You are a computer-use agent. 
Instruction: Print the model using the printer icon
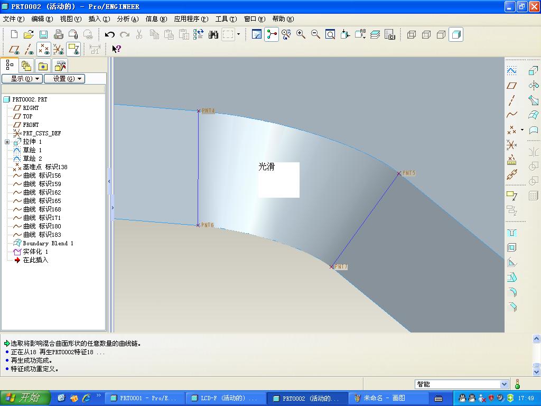[x=58, y=34]
